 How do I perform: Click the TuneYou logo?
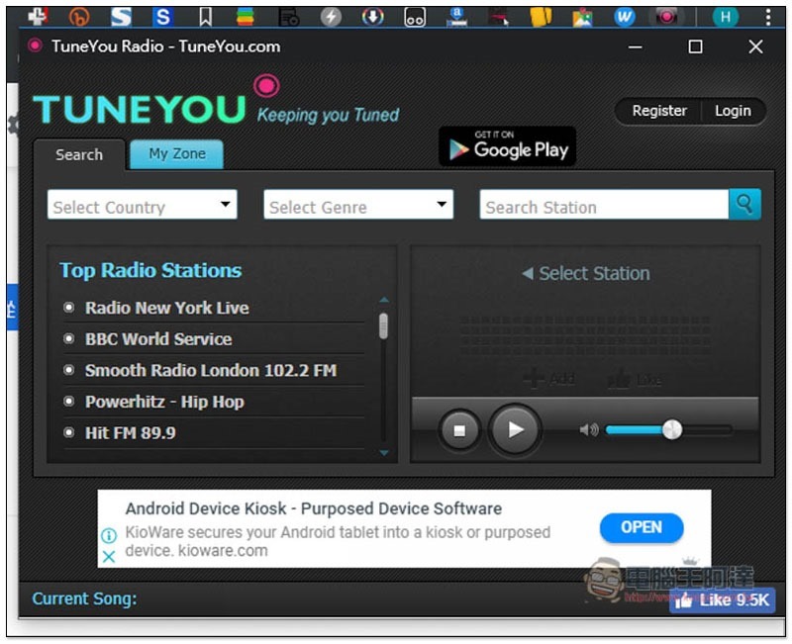[x=141, y=109]
